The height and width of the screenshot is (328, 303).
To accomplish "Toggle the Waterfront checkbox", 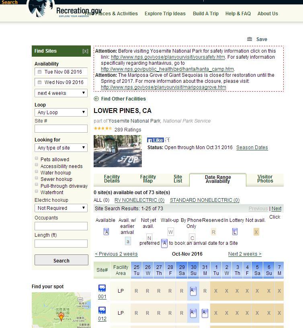I will click(x=37, y=191).
